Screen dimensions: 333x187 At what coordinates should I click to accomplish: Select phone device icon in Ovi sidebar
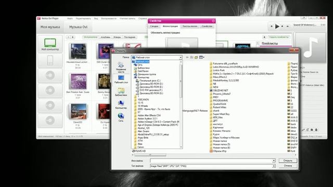50,60
